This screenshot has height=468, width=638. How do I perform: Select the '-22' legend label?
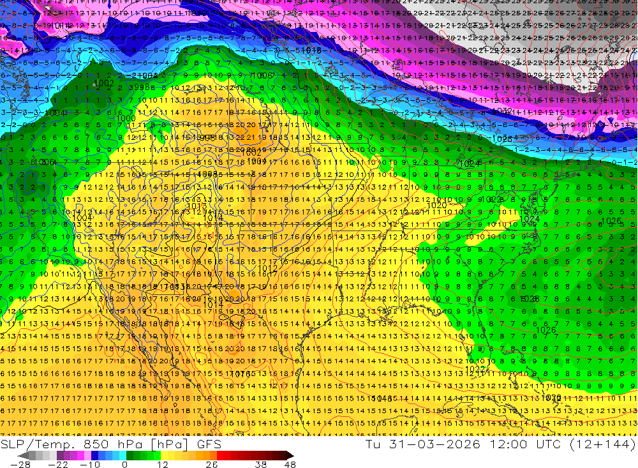pos(58,464)
